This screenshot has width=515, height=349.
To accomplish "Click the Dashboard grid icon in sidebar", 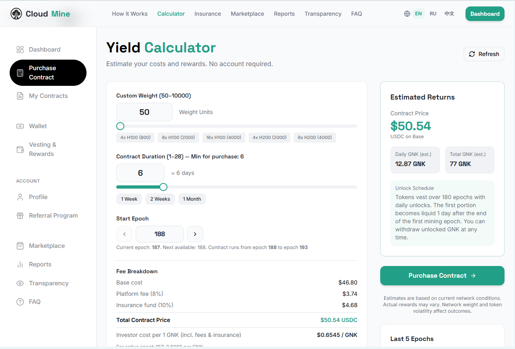I will (20, 50).
